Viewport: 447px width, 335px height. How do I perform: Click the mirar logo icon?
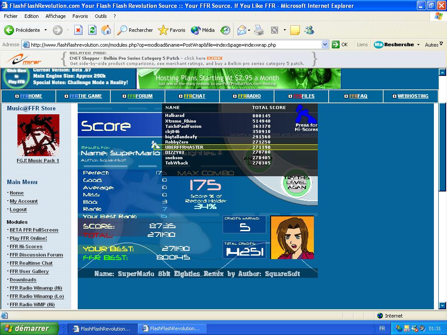(24, 59)
